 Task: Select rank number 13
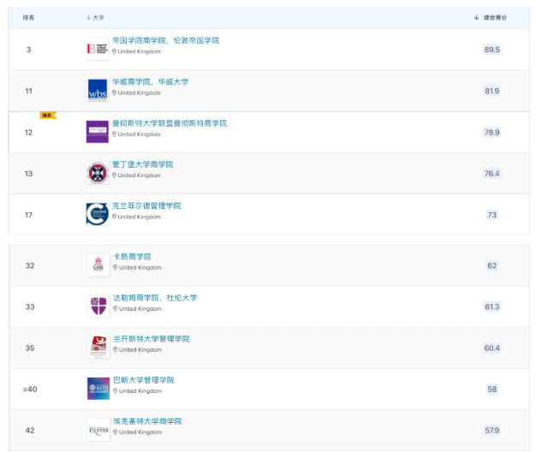(x=29, y=174)
